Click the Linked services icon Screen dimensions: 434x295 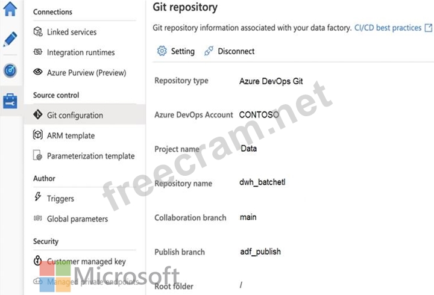coord(37,32)
